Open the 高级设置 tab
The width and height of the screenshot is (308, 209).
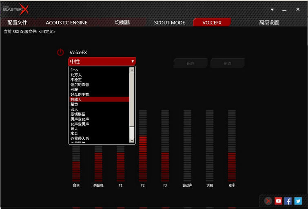pos(269,22)
